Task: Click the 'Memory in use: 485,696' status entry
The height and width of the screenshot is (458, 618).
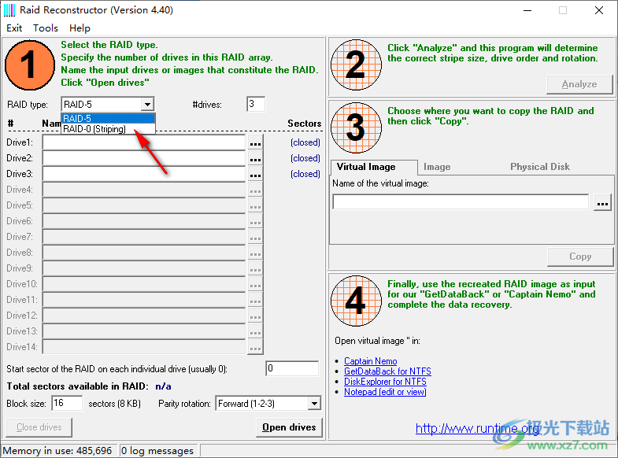Action: pos(57,451)
